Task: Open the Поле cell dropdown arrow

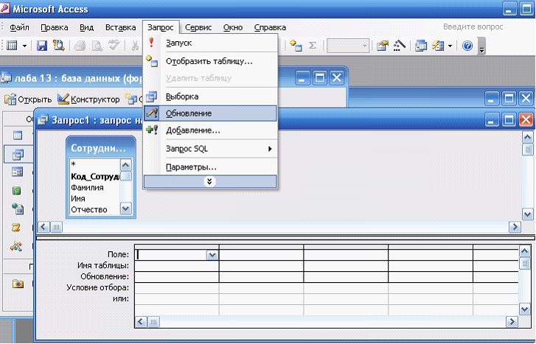Action: (212, 255)
